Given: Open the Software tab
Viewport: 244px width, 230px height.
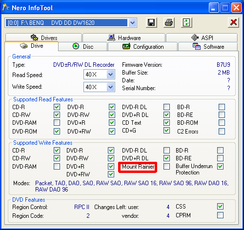Looking at the screenshot, I should point(208,47).
